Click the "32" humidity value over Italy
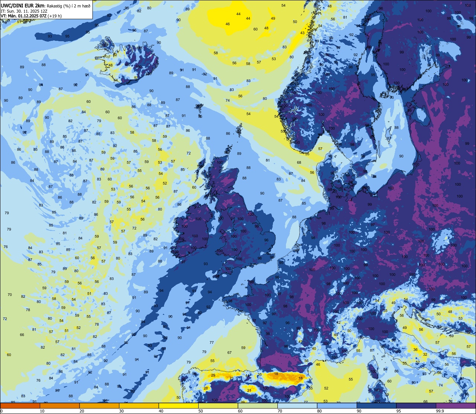Viewport: 476px width, 414px height. 425,355
